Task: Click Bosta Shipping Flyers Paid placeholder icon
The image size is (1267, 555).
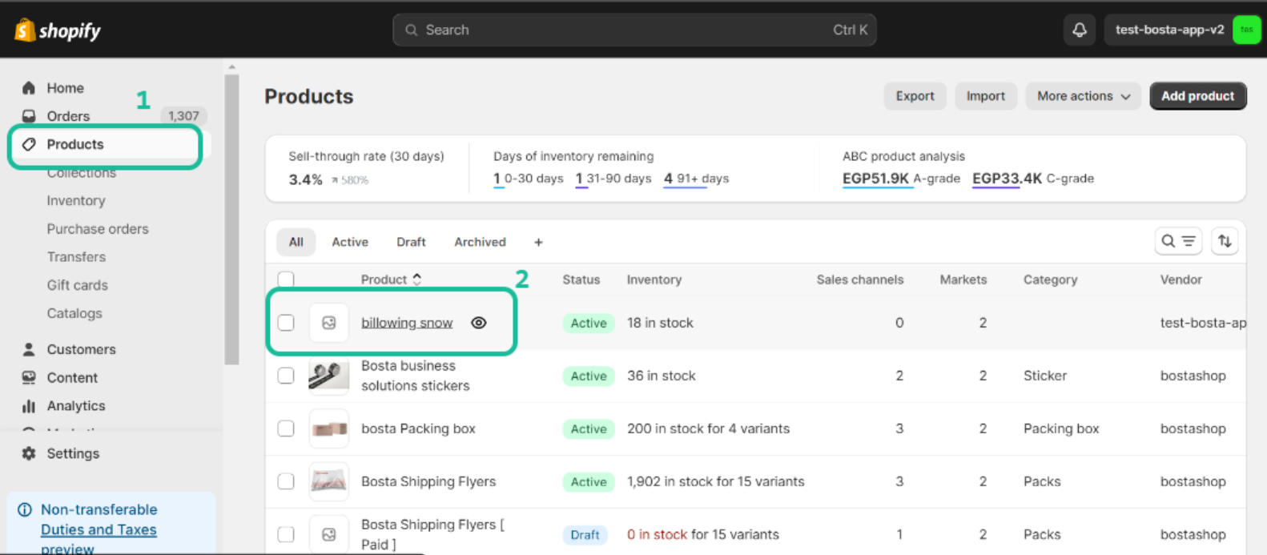Action: (329, 534)
